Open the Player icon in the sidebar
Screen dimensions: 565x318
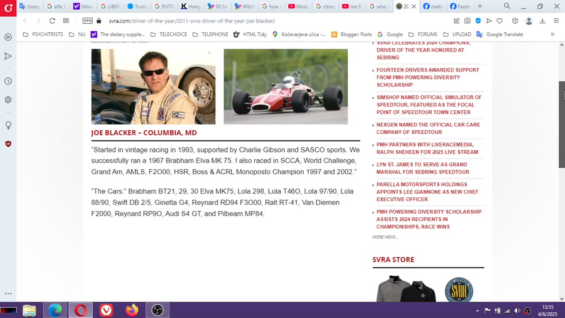point(8,37)
